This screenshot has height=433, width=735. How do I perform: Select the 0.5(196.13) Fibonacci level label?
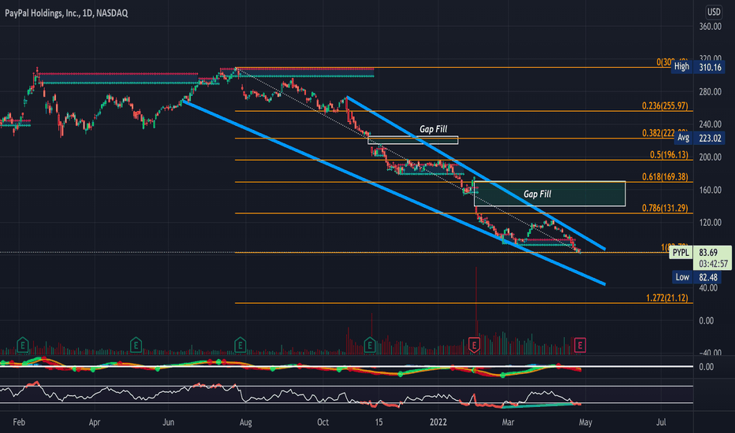669,155
